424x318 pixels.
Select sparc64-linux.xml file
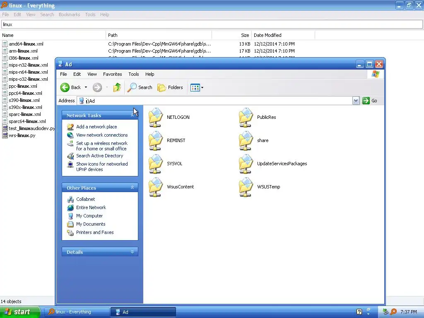pos(27,121)
